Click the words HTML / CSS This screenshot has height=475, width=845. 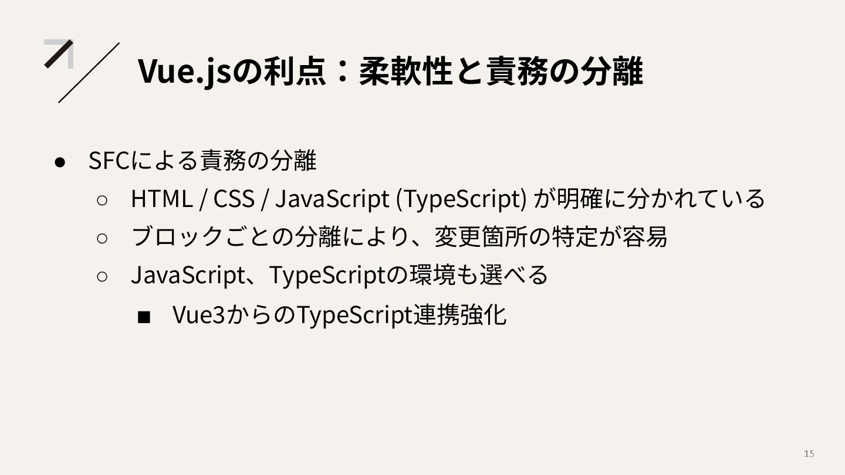click(192, 199)
